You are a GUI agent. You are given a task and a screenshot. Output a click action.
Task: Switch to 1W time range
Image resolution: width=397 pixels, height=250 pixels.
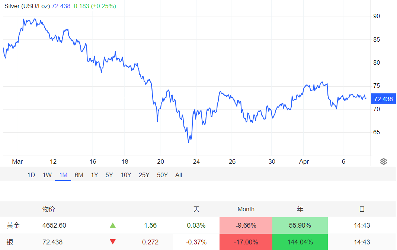pyautogui.click(x=47, y=175)
